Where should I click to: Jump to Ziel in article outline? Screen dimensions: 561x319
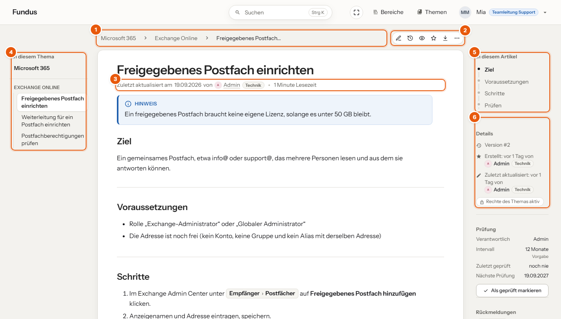tap(489, 70)
